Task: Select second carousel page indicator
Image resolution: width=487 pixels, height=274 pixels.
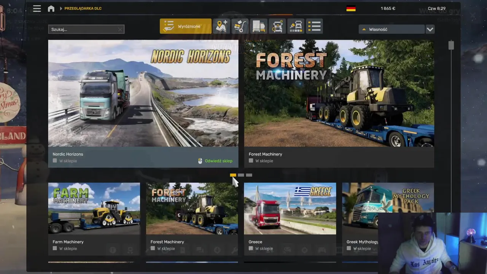Action: [x=241, y=175]
